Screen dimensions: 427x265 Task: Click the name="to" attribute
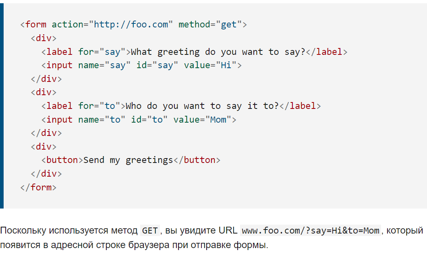[x=102, y=120]
